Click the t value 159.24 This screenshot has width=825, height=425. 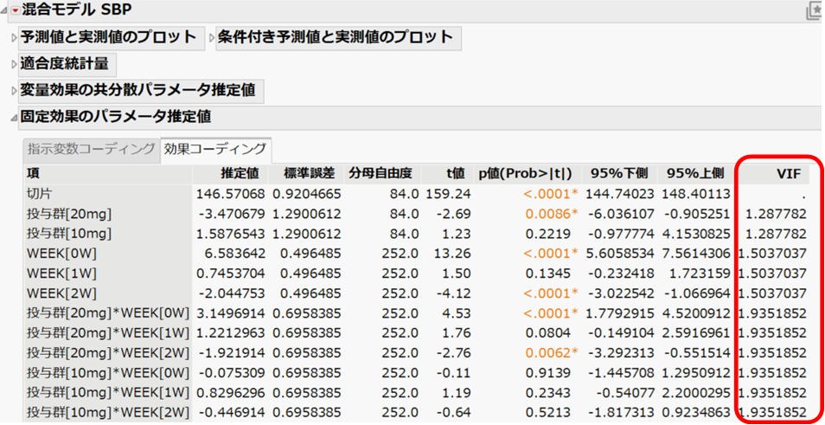[x=448, y=195]
